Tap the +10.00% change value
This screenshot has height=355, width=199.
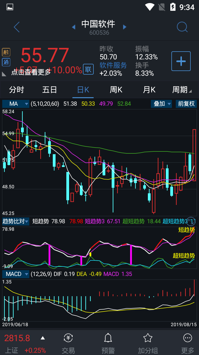click(65, 70)
